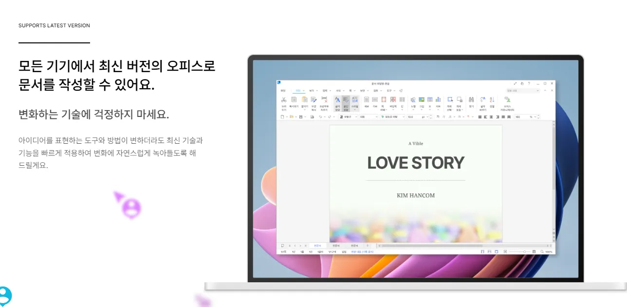Click the Copy Format (모양 복사) icon

pyautogui.click(x=313, y=99)
